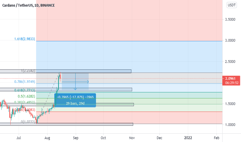
Task: Click the Dec label on time axis
Action: 159,138
